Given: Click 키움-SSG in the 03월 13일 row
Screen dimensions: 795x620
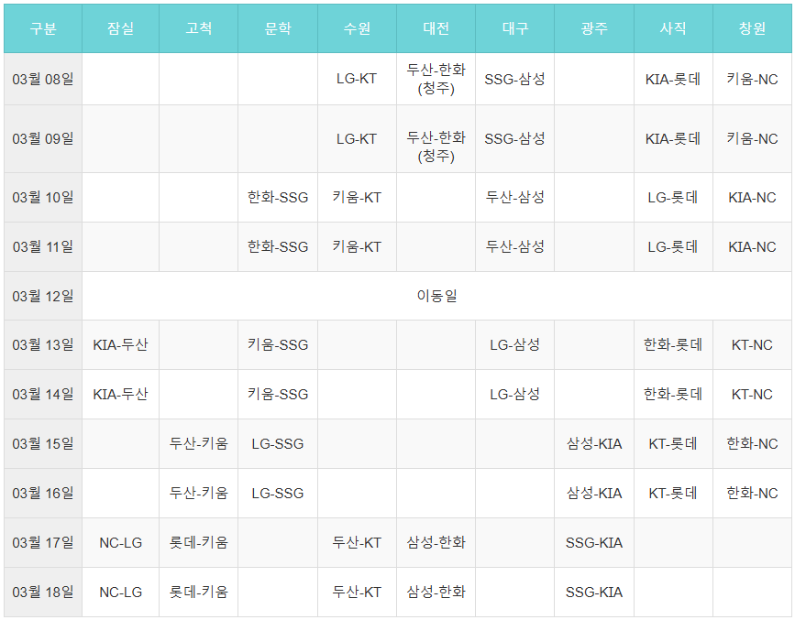Looking at the screenshot, I should coord(278,345).
